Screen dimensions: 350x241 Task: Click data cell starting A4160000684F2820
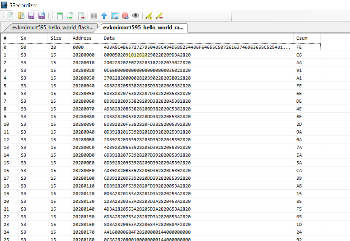(x=197, y=232)
